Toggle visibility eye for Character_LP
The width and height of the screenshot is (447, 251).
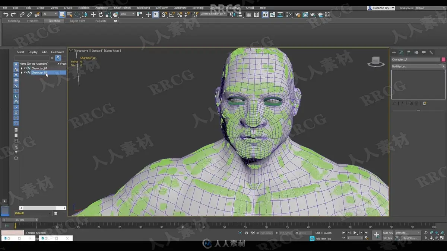click(x=25, y=73)
